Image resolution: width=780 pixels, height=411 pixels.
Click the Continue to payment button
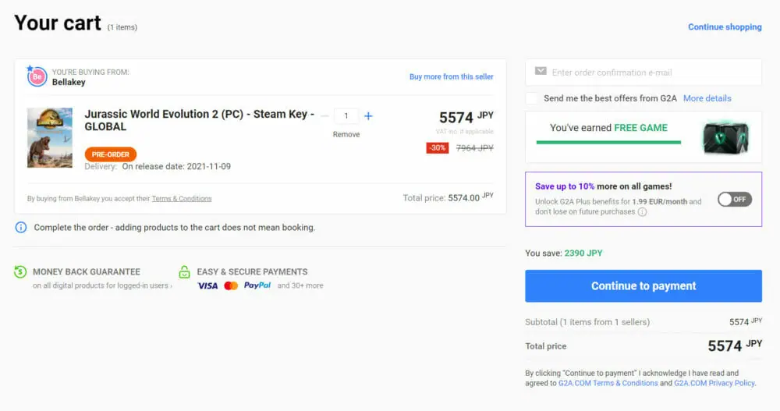(643, 286)
